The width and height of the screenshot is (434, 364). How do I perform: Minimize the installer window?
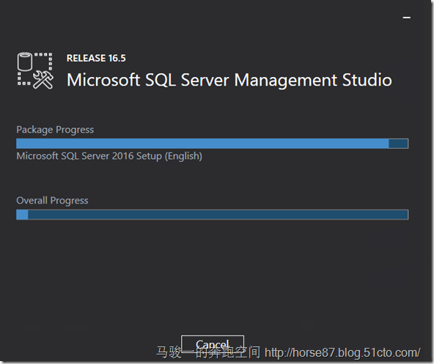pyautogui.click(x=406, y=18)
